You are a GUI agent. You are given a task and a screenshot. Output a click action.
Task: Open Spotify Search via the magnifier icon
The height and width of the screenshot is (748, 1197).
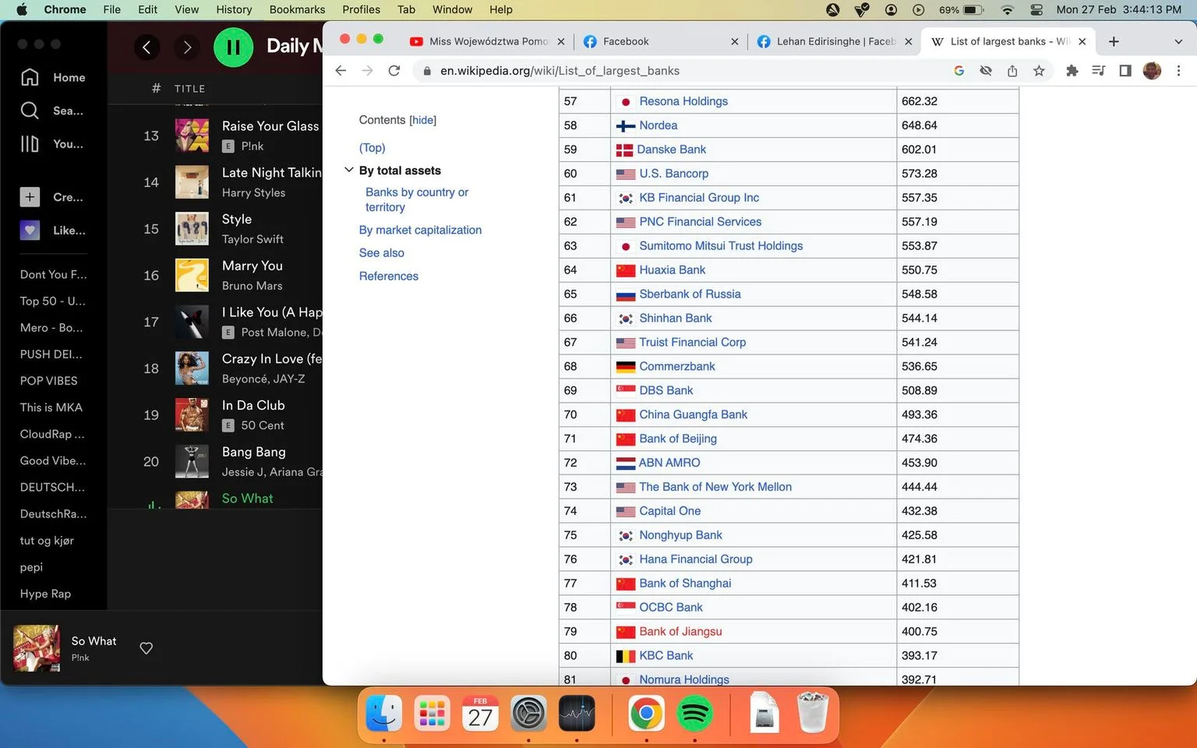click(30, 111)
